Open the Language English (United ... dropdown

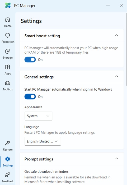pos(43,141)
